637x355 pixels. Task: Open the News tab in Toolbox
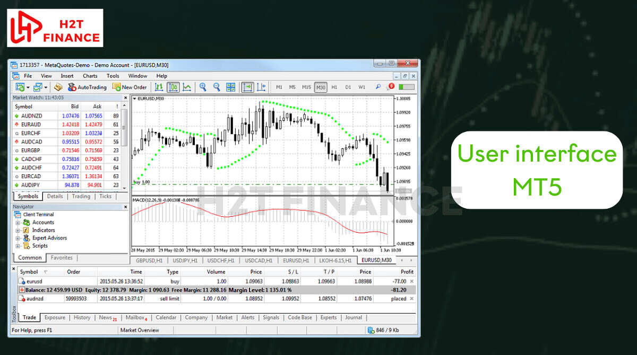108,318
